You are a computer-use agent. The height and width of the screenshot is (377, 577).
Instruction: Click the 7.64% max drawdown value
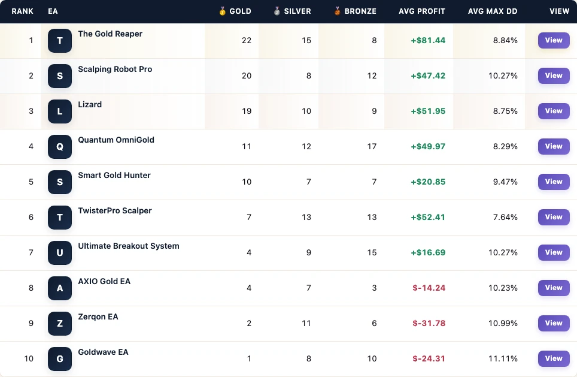[505, 218]
